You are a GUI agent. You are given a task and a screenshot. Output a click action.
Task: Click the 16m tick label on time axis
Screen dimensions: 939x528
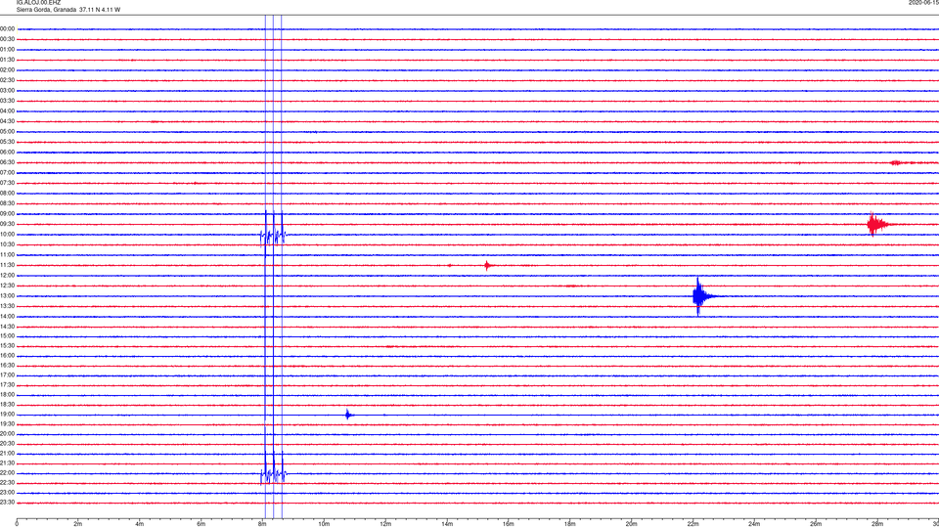508,524
